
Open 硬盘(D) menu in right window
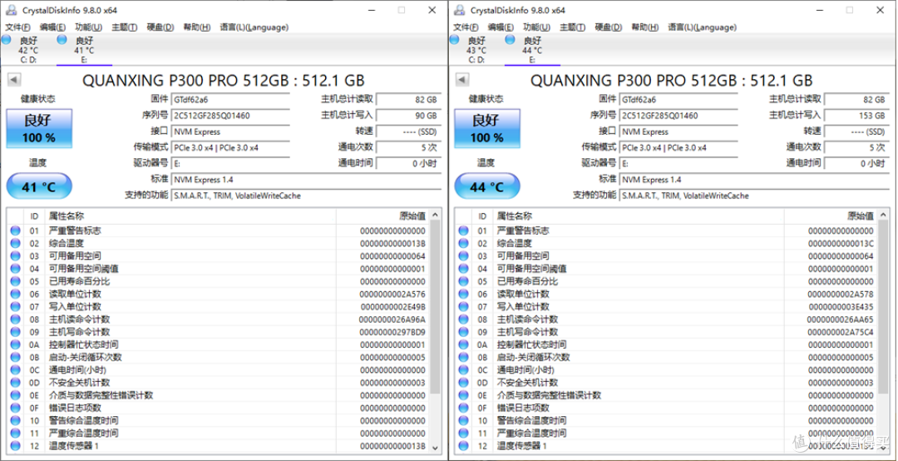click(608, 27)
